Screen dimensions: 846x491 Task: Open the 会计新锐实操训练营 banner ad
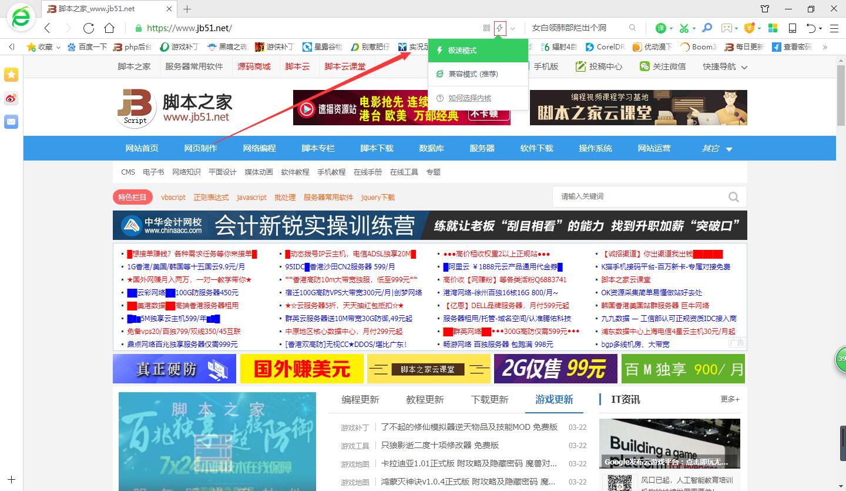pos(430,225)
